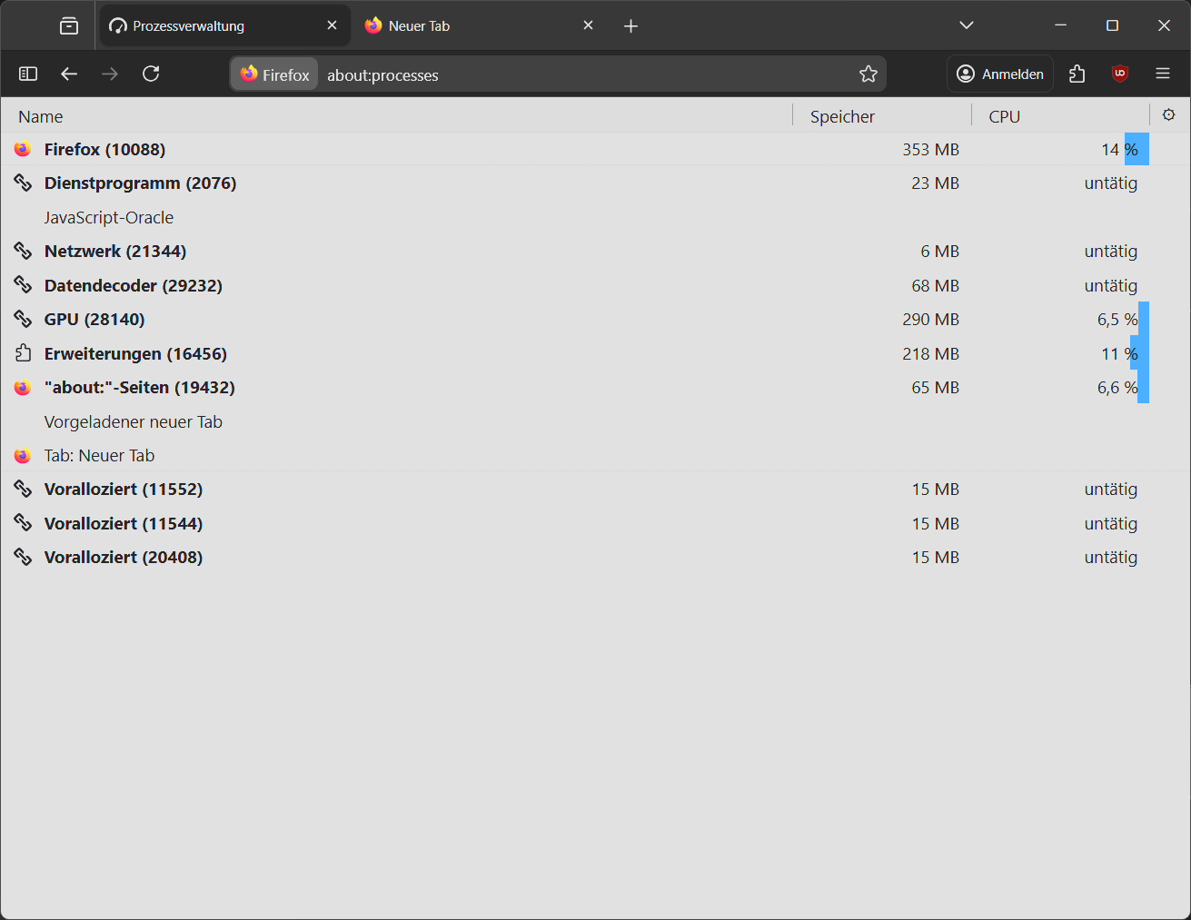This screenshot has width=1191, height=920.
Task: Click the Firefox icon beside process Firefox (10088)
Action: tap(22, 149)
